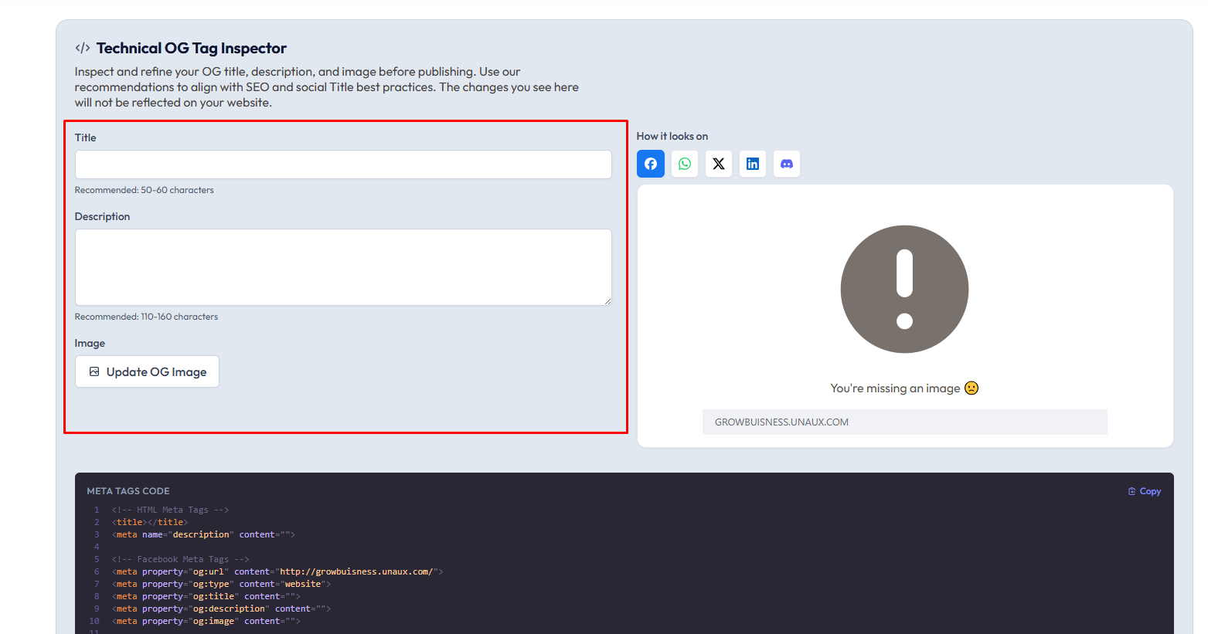Click the Title field label

tap(85, 137)
